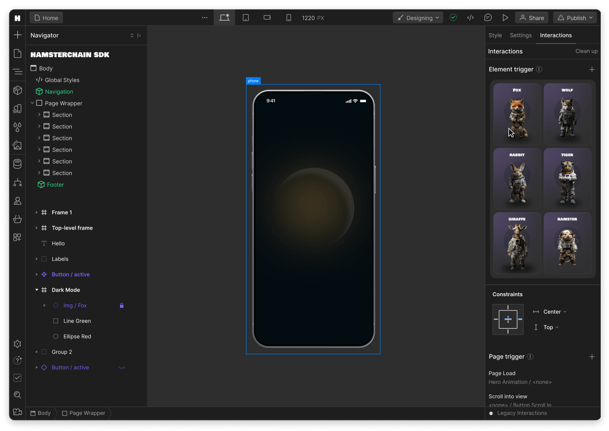Click the preview play icon
The width and height of the screenshot is (609, 431).
[x=505, y=18]
